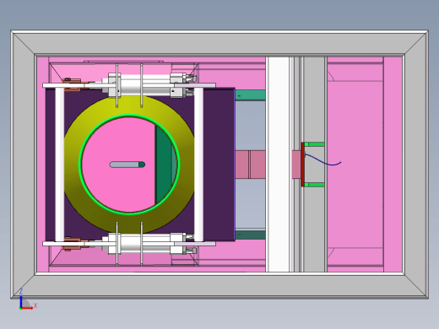Select the yellow ring part
Viewport: 439px width, 329px height.
click(x=129, y=105)
